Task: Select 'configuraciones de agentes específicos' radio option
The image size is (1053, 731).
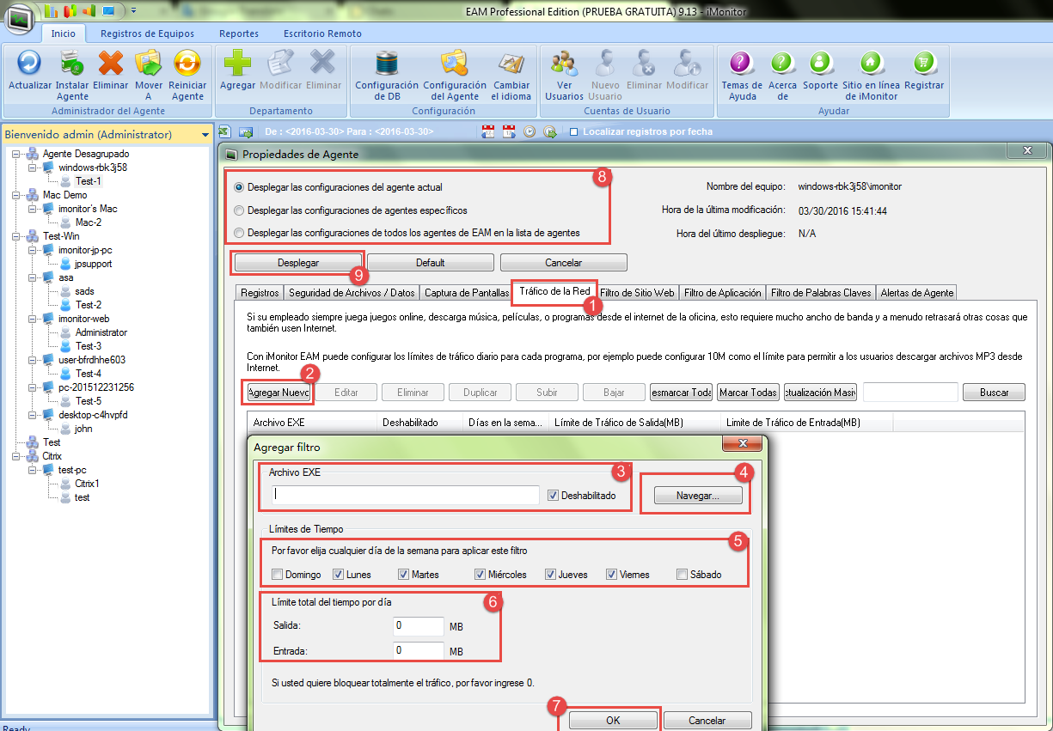Action: pos(239,210)
